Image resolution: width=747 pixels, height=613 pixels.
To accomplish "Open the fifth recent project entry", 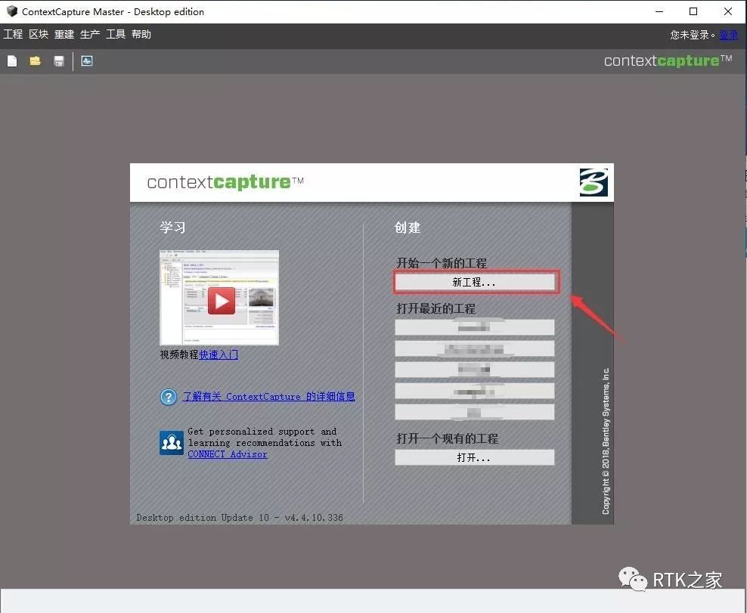I will coord(475,412).
